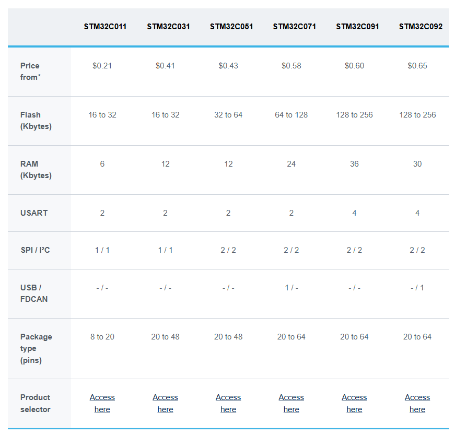Click the $0.65 price cell
Image resolution: width=455 pixels, height=434 pixels.
[417, 66]
